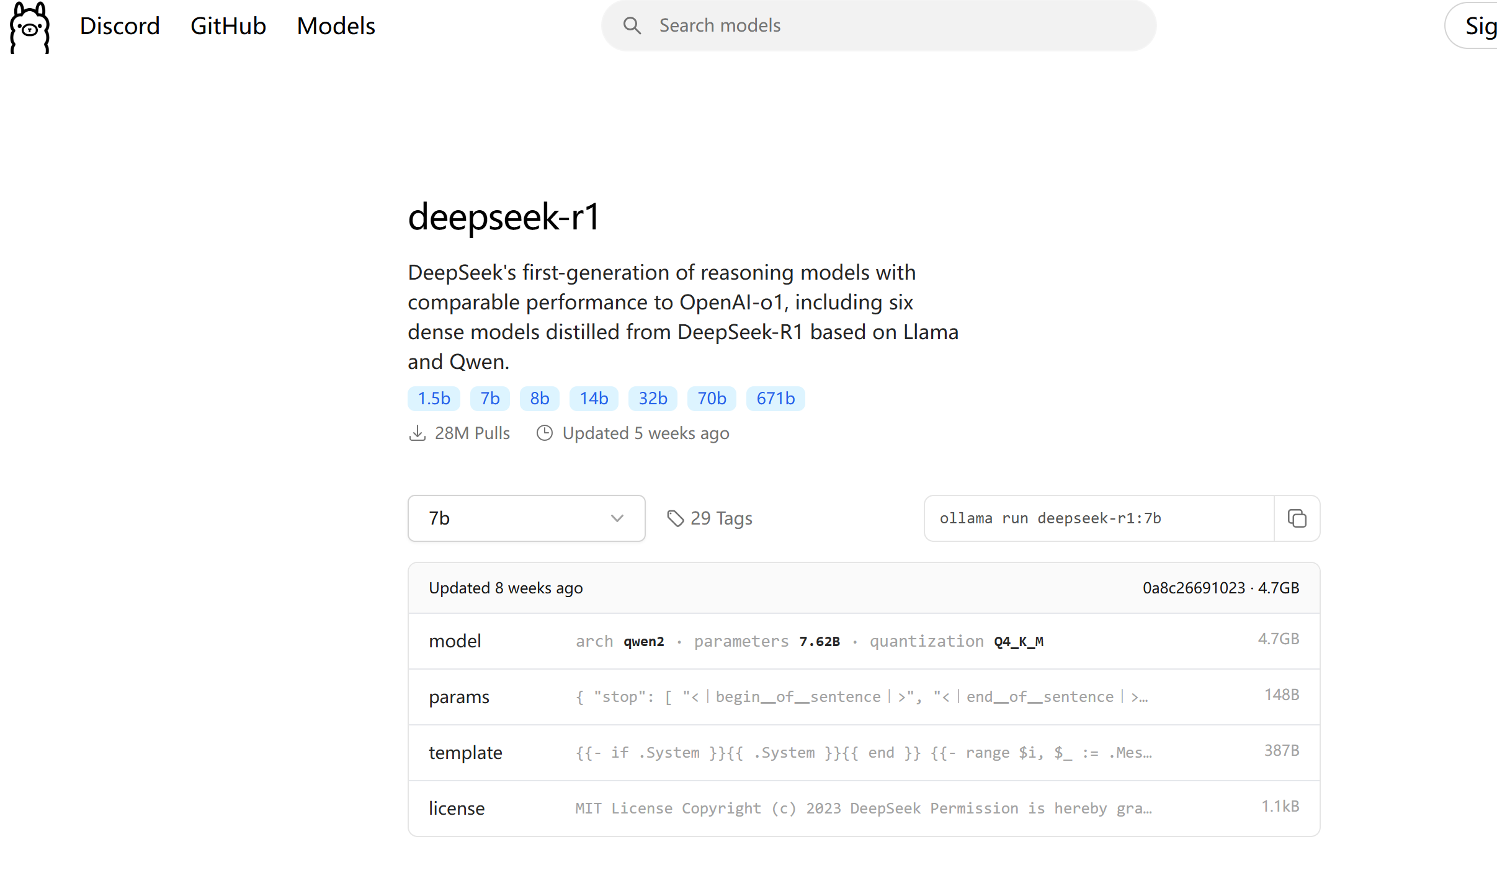Viewport: 1497px width, 891px height.
Task: Go to the Models page
Action: tap(336, 26)
